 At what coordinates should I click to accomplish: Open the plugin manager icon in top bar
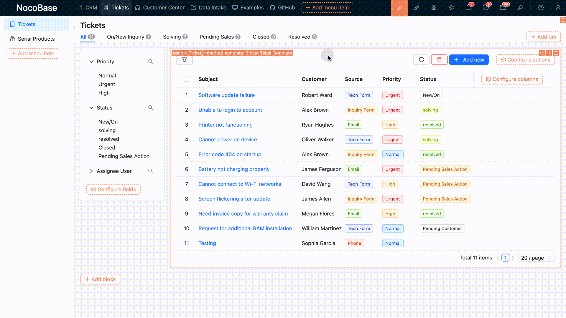pos(416,8)
